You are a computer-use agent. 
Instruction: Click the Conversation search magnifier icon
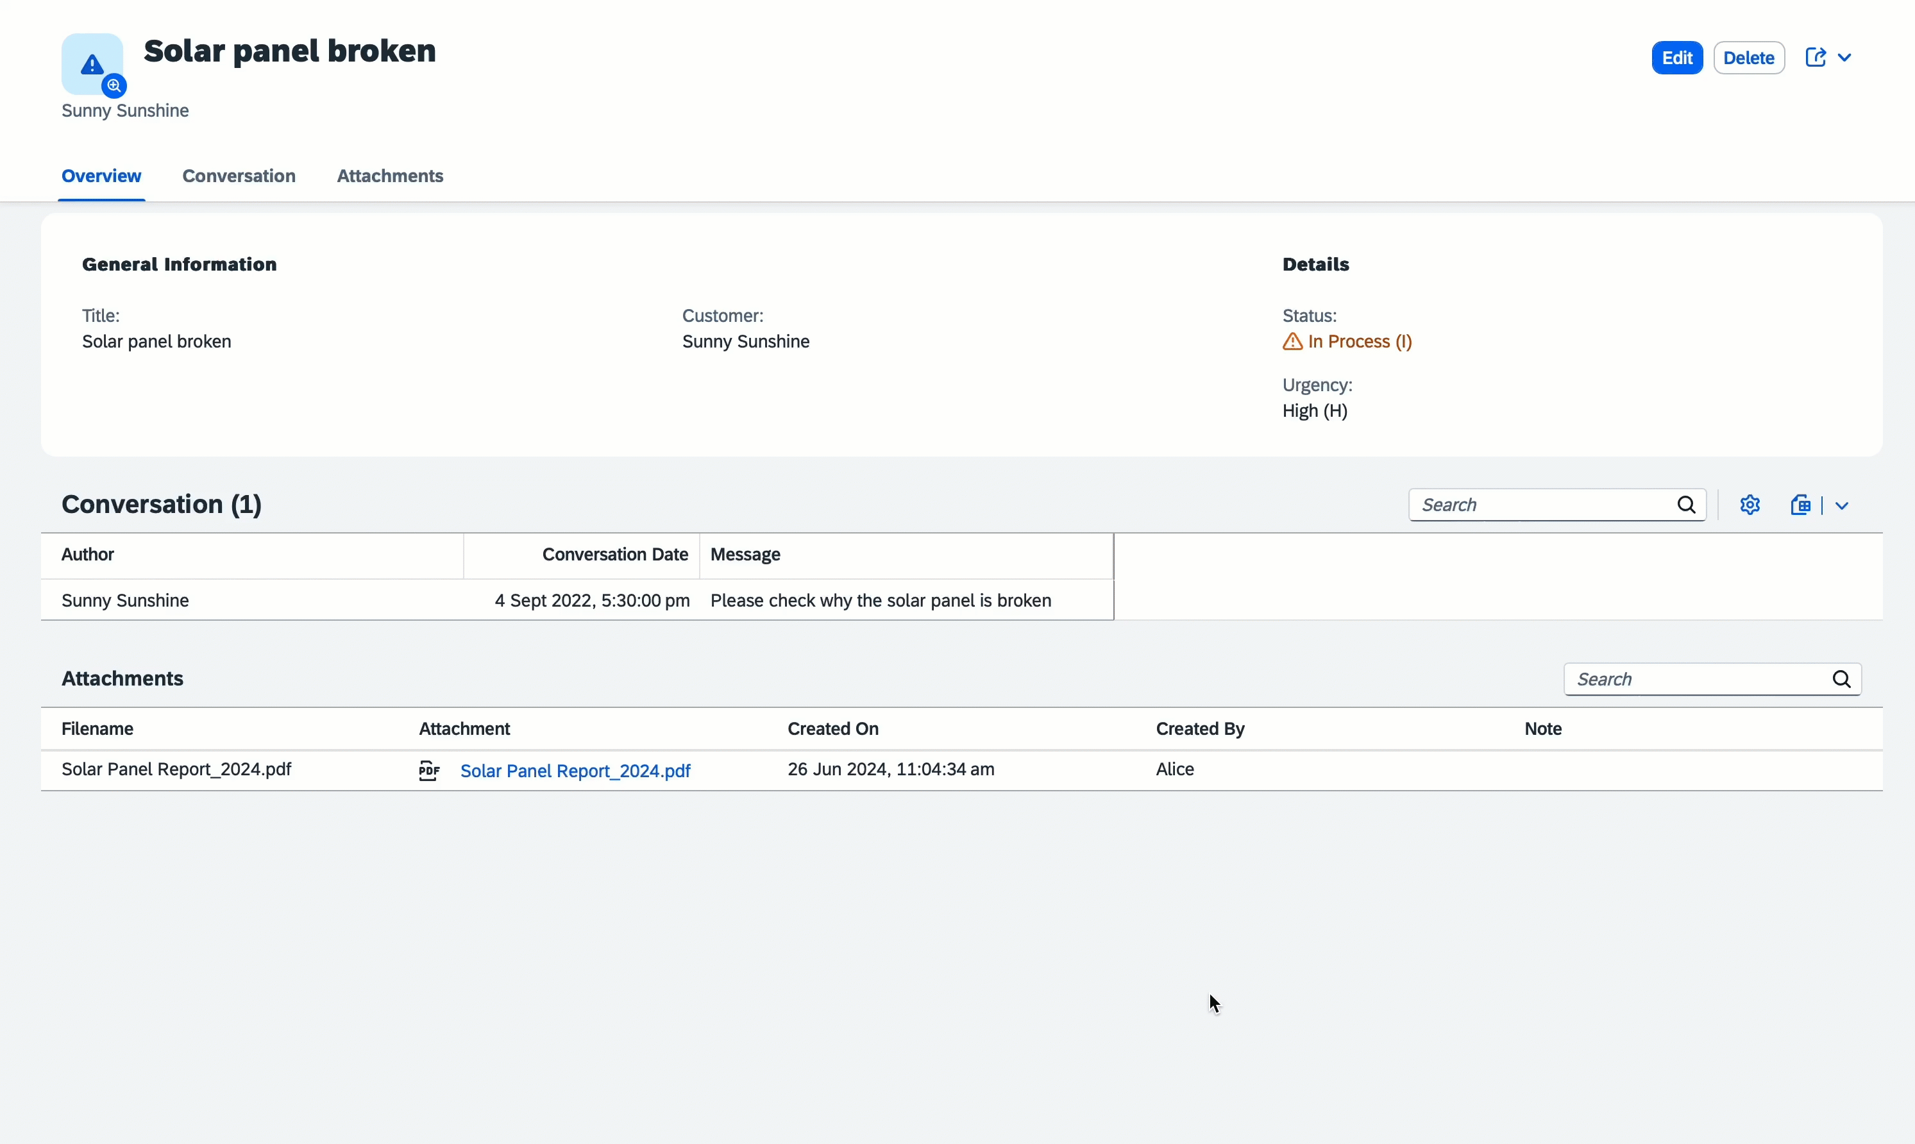click(1686, 505)
